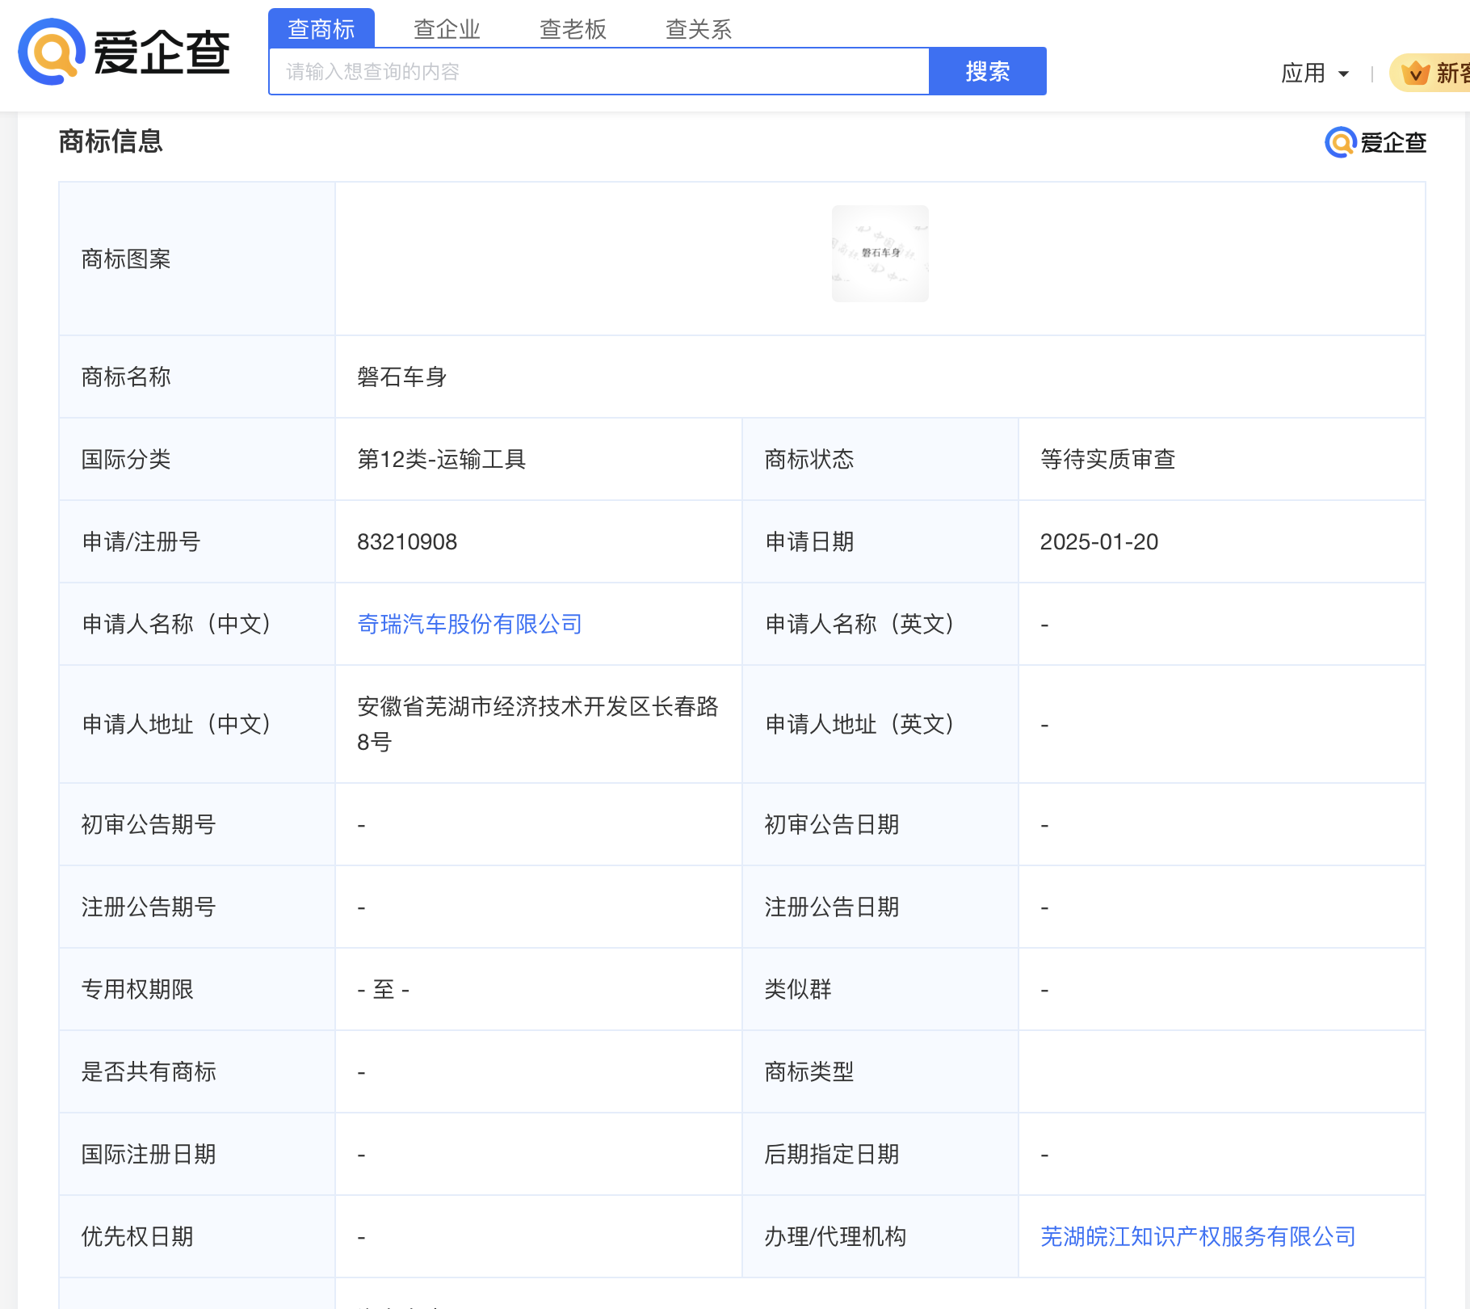Click the 申请/注册号 label cell
The height and width of the screenshot is (1309, 1470).
pos(197,541)
